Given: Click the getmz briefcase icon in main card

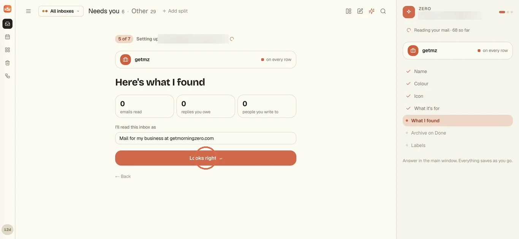Looking at the screenshot, I should tap(125, 60).
